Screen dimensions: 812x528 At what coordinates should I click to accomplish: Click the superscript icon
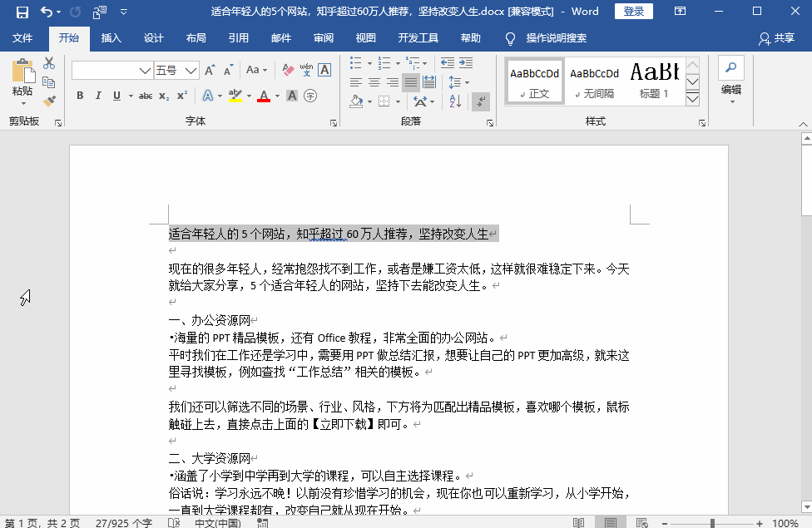tap(182, 93)
